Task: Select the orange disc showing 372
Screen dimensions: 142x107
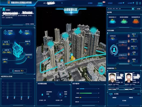Action: pyautogui.click(x=136, y=21)
